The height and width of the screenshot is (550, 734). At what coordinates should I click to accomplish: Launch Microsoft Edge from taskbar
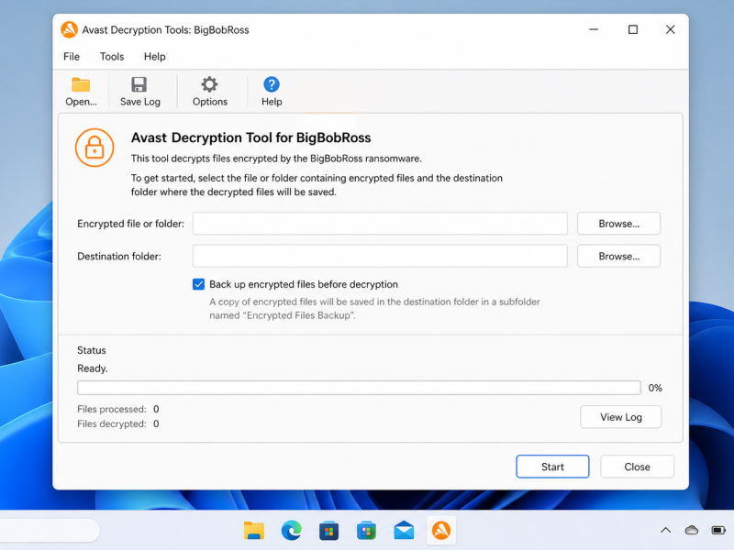point(291,531)
